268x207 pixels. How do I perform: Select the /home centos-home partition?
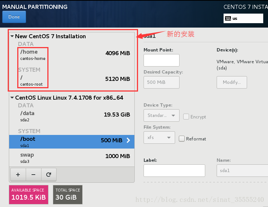[72, 55]
